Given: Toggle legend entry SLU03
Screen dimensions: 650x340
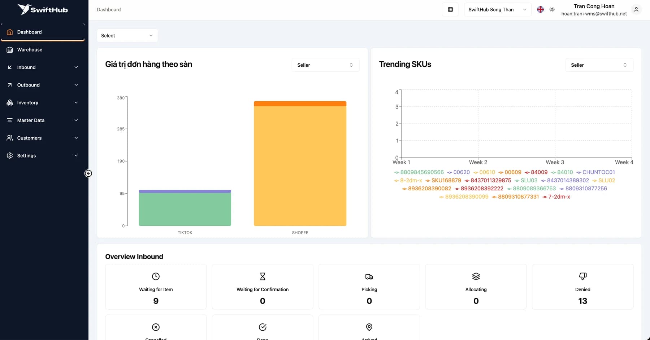Looking at the screenshot, I should (526, 180).
